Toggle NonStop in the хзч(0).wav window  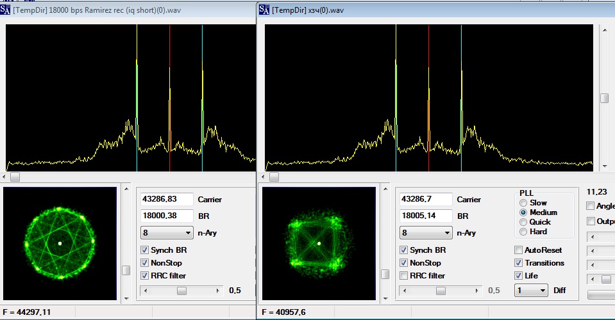point(403,262)
